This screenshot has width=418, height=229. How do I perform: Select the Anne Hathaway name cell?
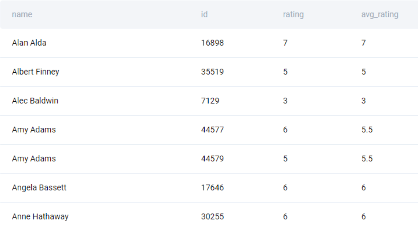pos(40,217)
